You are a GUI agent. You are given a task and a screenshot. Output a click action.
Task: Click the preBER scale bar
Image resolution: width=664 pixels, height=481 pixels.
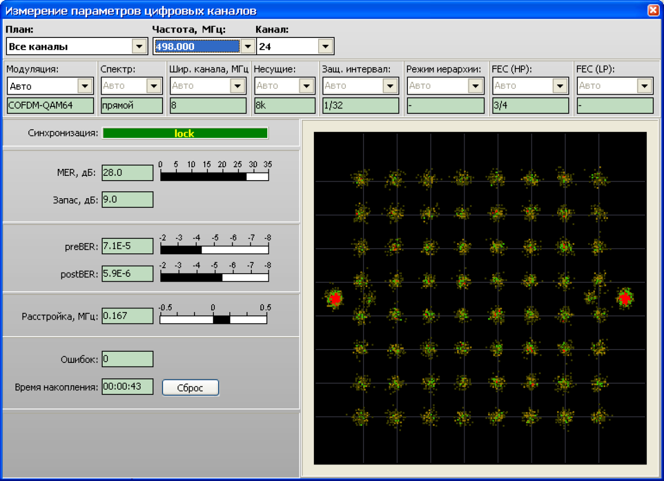click(214, 250)
